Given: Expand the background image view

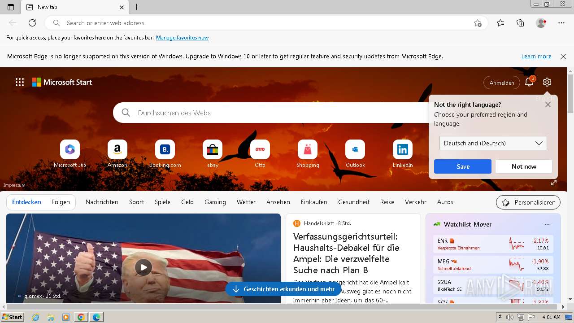Looking at the screenshot, I should point(554,183).
